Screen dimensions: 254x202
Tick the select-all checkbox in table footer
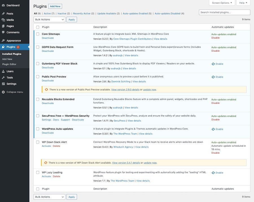click(x=38, y=189)
